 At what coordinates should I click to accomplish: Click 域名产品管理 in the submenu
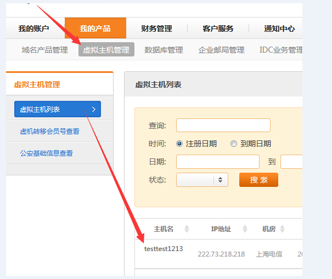coord(45,50)
